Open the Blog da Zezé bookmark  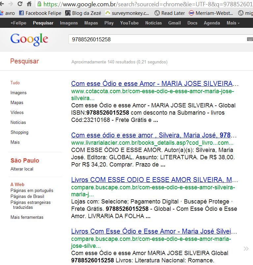click(83, 13)
